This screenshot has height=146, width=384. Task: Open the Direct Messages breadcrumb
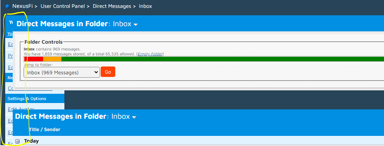112,6
